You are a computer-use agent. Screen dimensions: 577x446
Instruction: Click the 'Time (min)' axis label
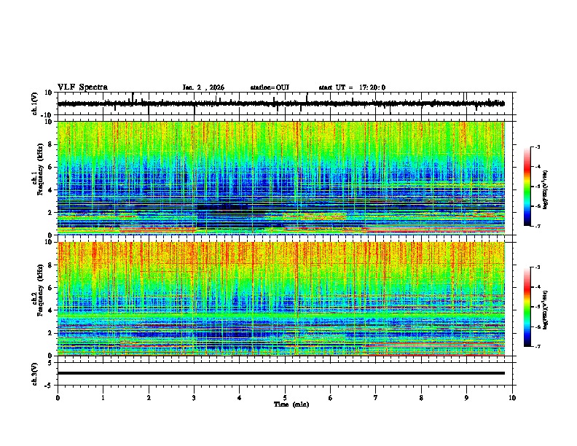291,404
